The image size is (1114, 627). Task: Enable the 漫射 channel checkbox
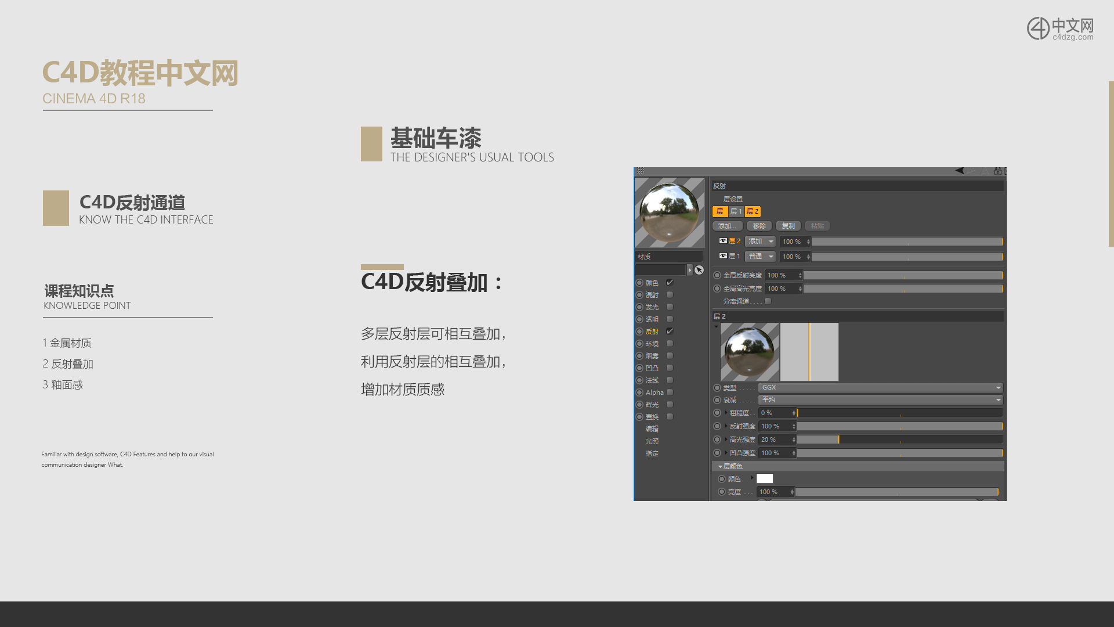pyautogui.click(x=670, y=295)
